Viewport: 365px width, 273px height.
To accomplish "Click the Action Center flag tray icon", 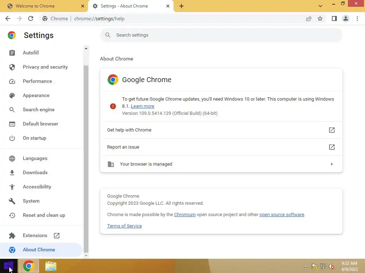I will 314,266.
